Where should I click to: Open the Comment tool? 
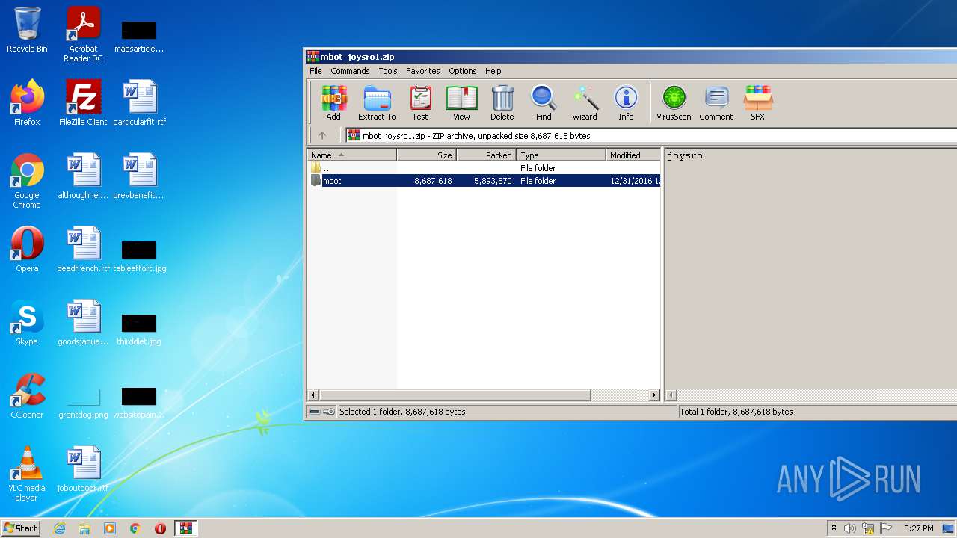coord(716,103)
